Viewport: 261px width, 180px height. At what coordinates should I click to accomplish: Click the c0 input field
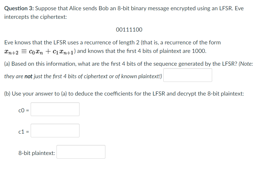(x=55, y=109)
